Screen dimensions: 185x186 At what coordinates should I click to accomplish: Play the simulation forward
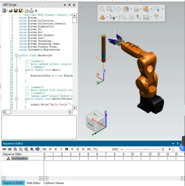72,149
